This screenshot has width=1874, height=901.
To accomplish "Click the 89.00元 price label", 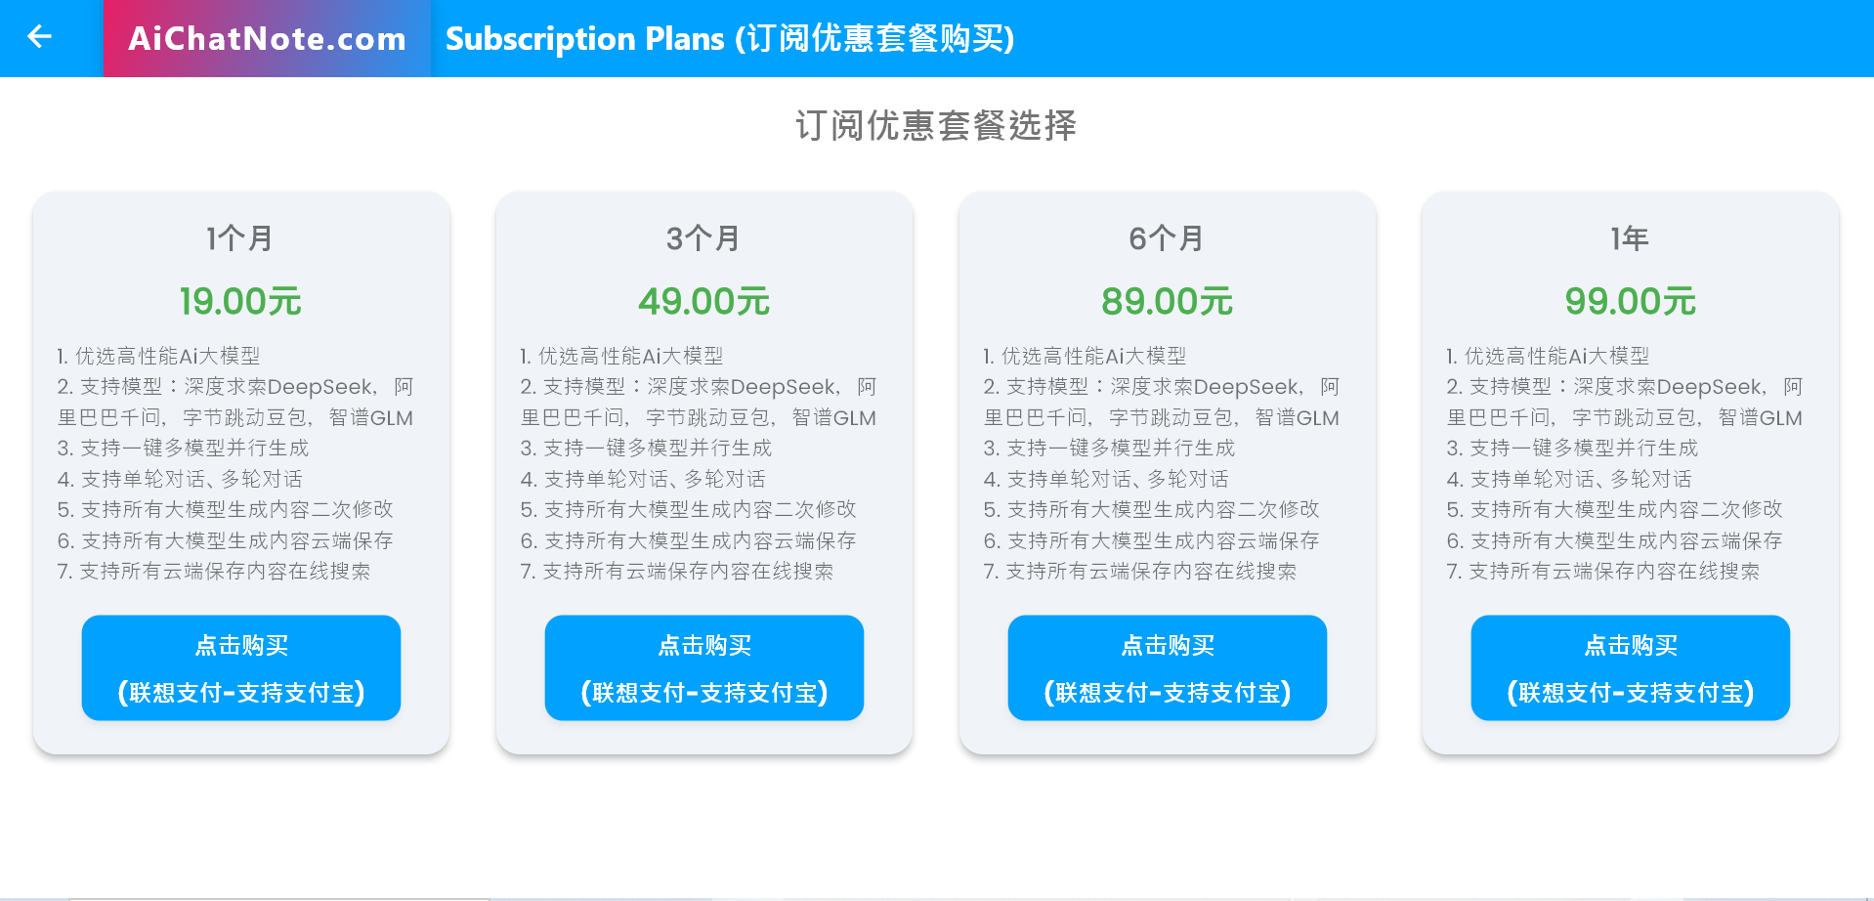I will pyautogui.click(x=1166, y=300).
